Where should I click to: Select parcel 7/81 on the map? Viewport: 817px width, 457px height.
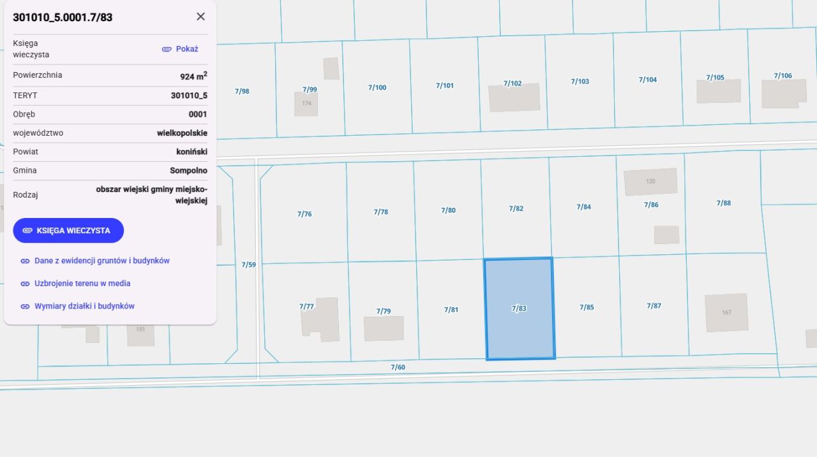pyautogui.click(x=451, y=310)
